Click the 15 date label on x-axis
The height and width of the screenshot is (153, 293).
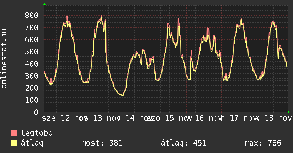click(x=170, y=118)
